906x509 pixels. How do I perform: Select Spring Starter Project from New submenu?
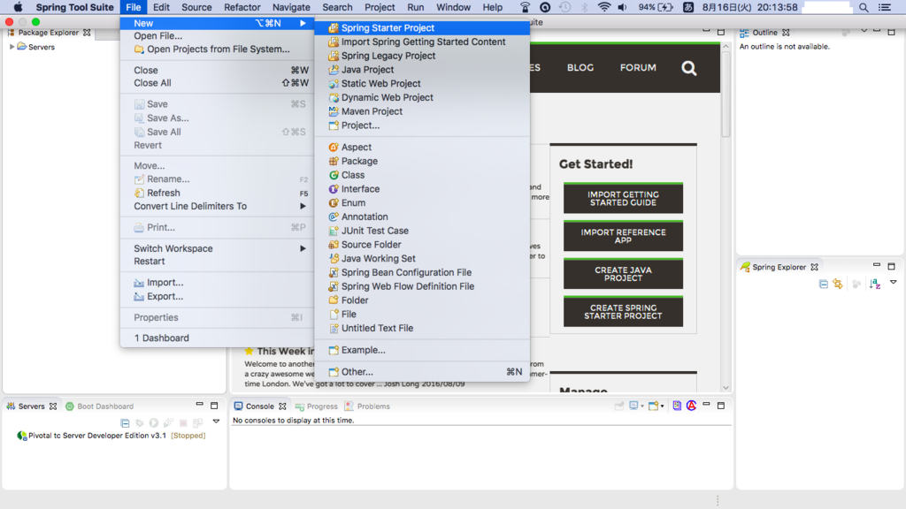[422, 27]
